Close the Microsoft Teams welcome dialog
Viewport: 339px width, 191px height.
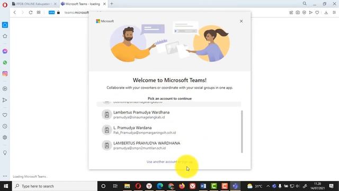coord(241,21)
